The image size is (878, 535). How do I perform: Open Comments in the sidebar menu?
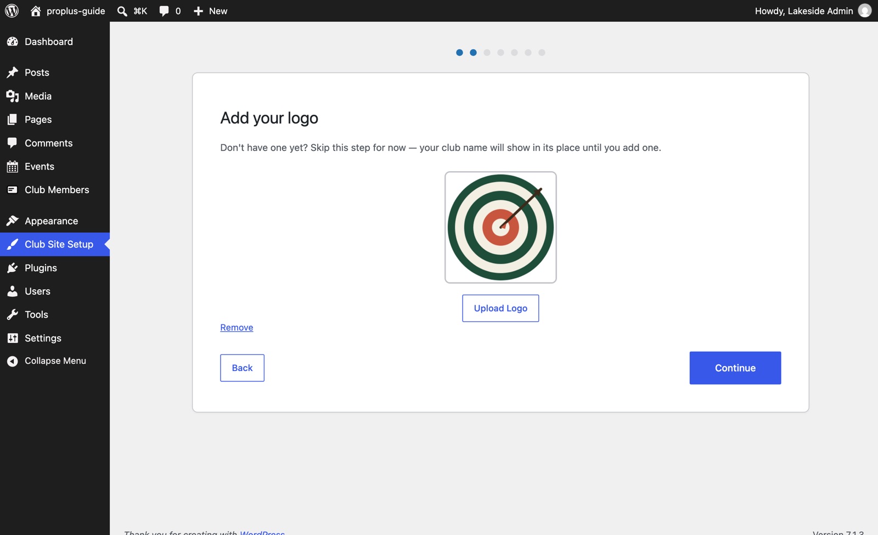55,143
